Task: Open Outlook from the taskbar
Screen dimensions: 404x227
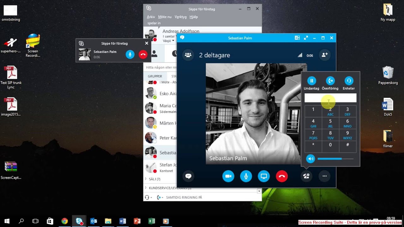Action: 93,221
